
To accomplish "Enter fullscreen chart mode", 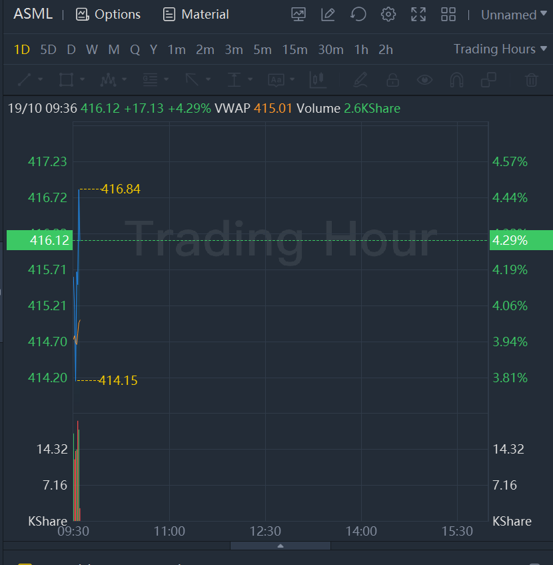I will pyautogui.click(x=418, y=14).
